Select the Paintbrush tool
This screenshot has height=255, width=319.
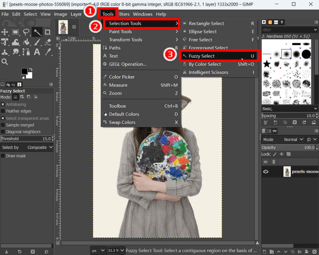37,42
